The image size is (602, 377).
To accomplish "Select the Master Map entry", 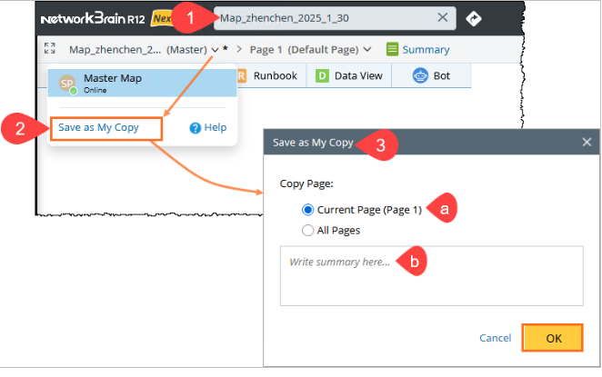I will coord(142,83).
